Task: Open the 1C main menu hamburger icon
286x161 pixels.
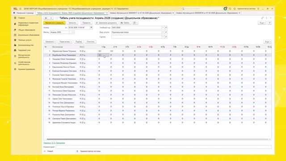Action: 20,8
